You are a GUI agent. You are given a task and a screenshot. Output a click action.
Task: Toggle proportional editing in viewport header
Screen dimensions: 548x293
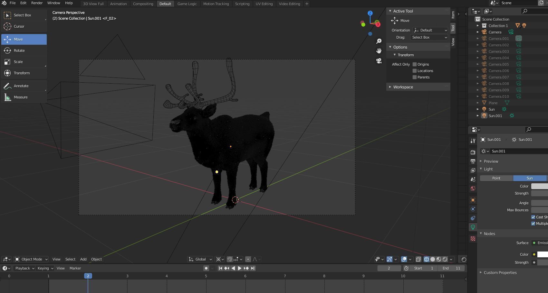(x=248, y=259)
